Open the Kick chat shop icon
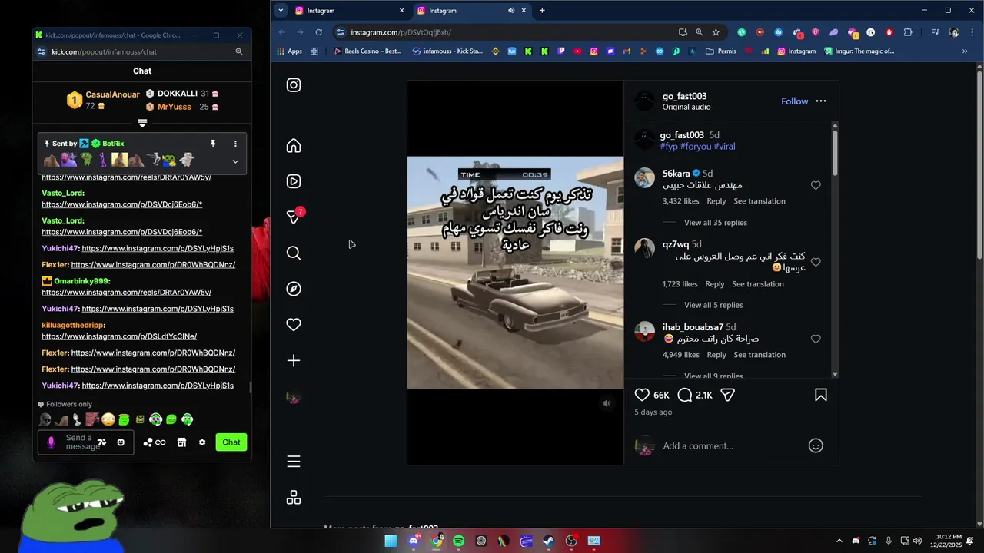Viewport: 984px width, 553px height. (x=181, y=442)
